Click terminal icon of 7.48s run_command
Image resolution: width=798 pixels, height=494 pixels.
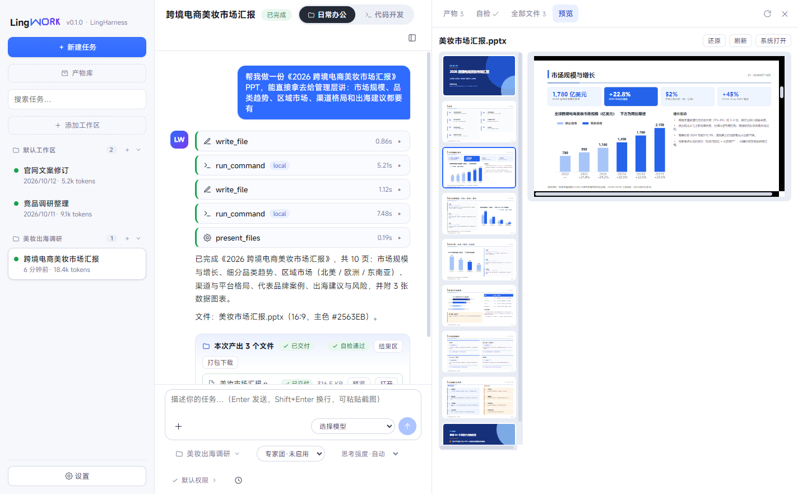click(x=207, y=214)
